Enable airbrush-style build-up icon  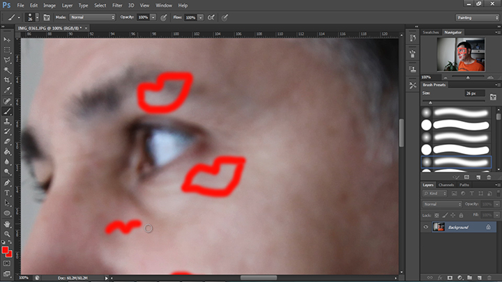coord(209,17)
